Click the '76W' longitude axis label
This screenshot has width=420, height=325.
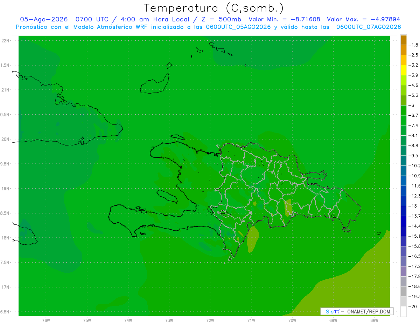point(46,320)
